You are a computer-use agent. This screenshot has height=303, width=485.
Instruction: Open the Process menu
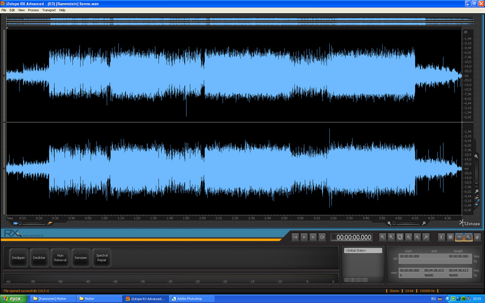(x=33, y=10)
